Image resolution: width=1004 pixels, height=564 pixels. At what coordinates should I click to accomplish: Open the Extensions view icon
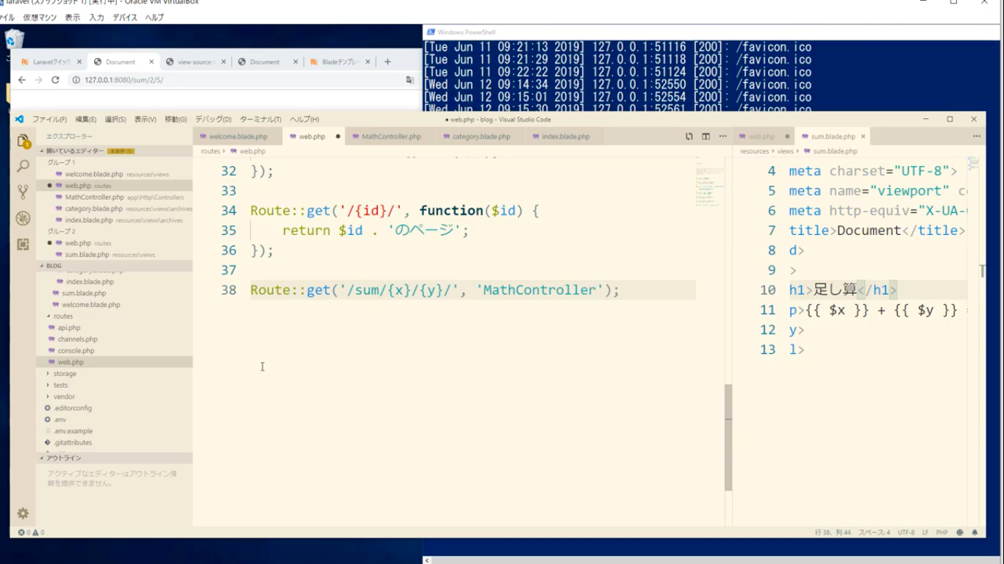[x=23, y=244]
